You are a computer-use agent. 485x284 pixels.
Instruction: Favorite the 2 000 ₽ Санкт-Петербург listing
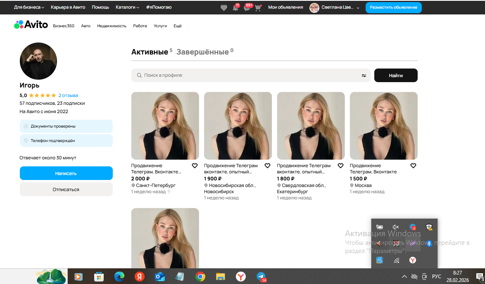[195, 166]
